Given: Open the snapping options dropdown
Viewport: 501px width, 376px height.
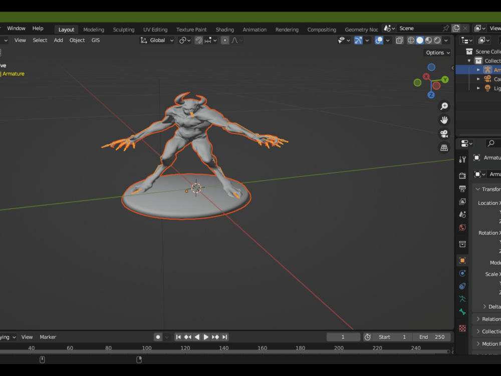Looking at the screenshot, I should click(211, 40).
